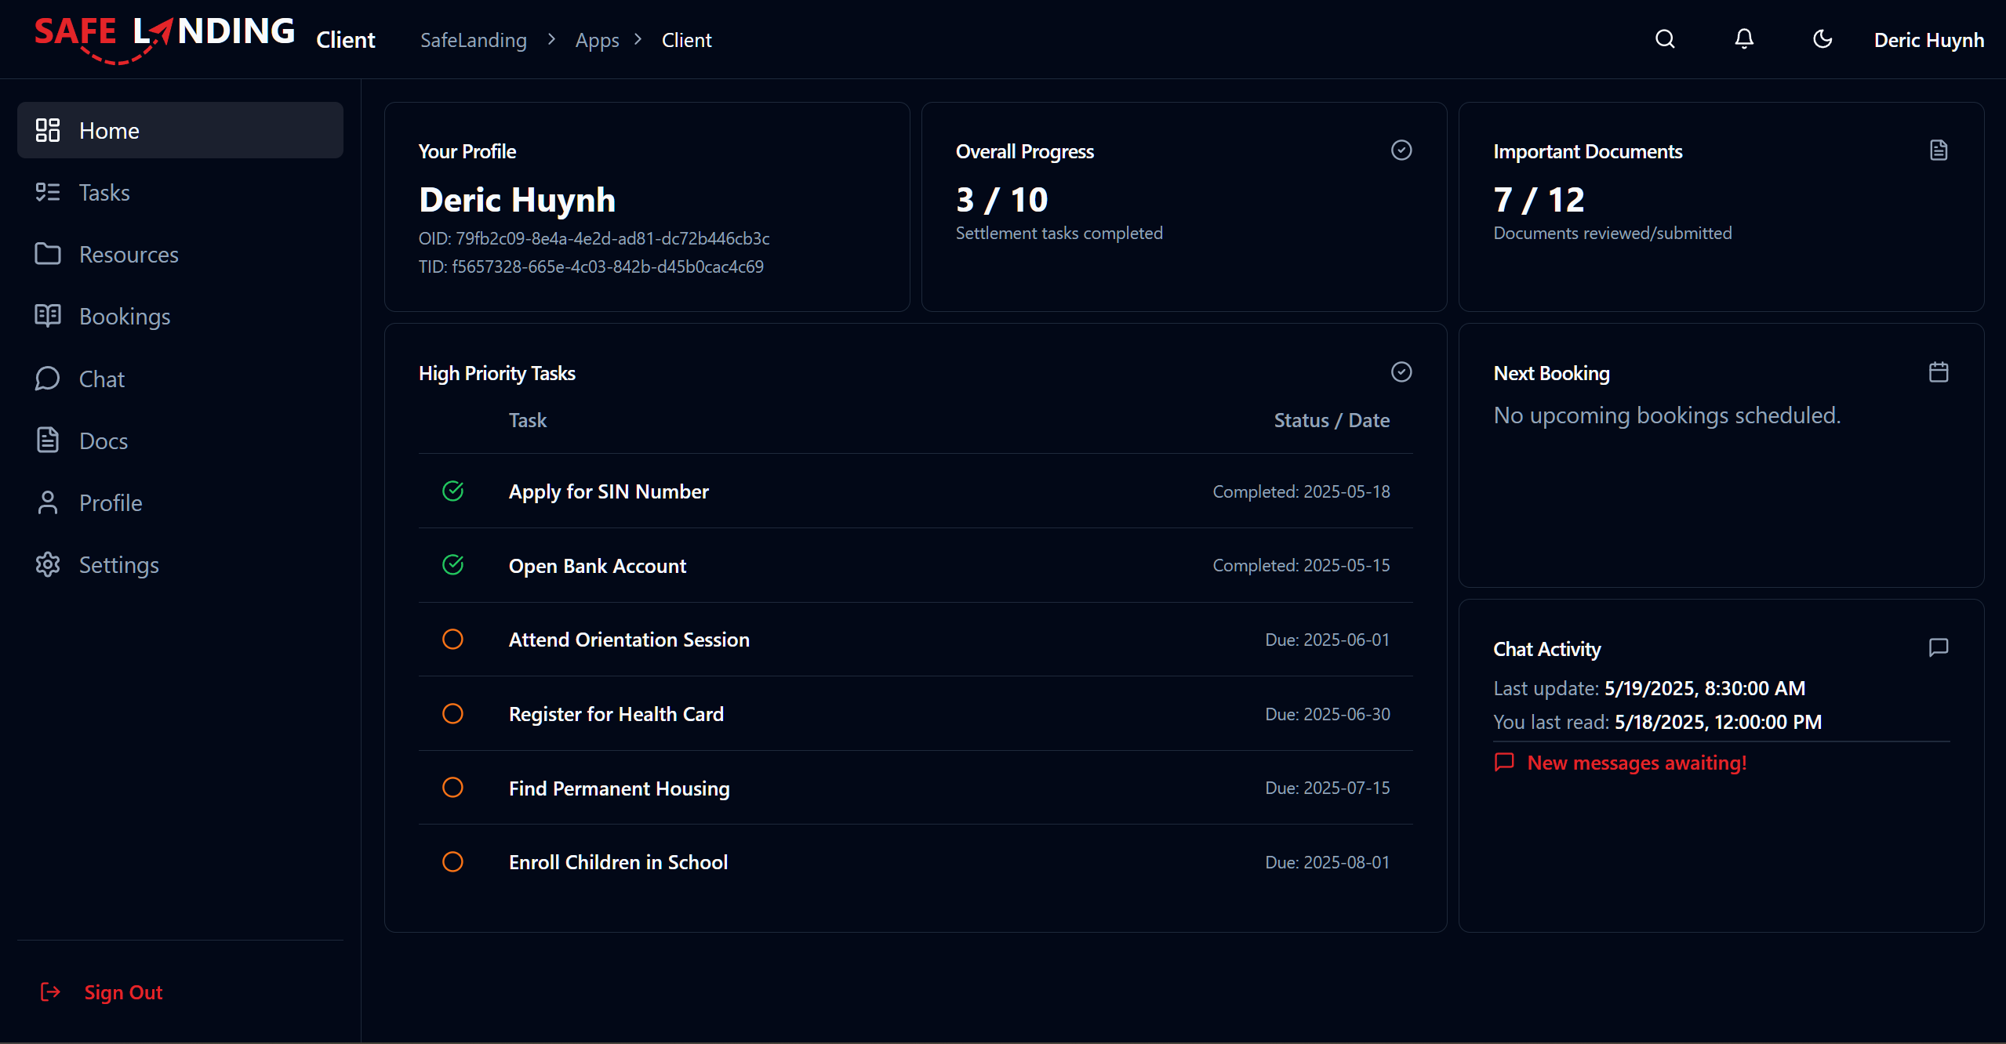Image resolution: width=2006 pixels, height=1044 pixels.
Task: Open the Deric Huynh user menu
Action: tap(1928, 40)
